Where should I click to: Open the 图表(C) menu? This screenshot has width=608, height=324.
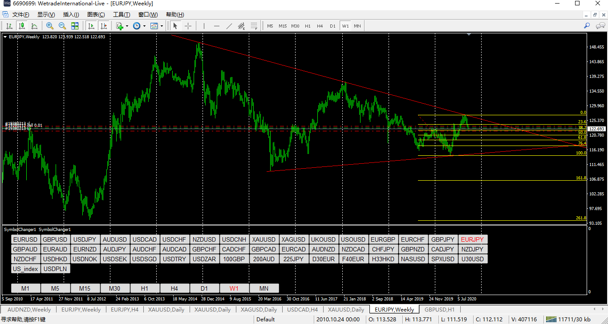(96, 15)
